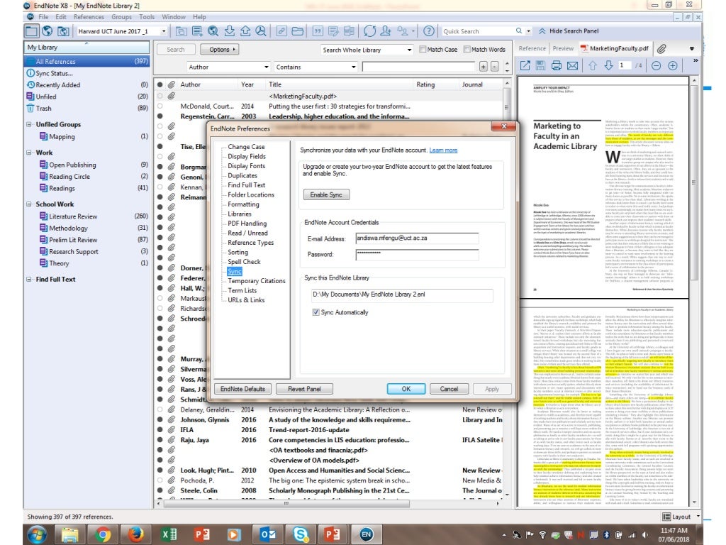Open the Harvard UCT output style dropdown
726x545 pixels.
164,31
